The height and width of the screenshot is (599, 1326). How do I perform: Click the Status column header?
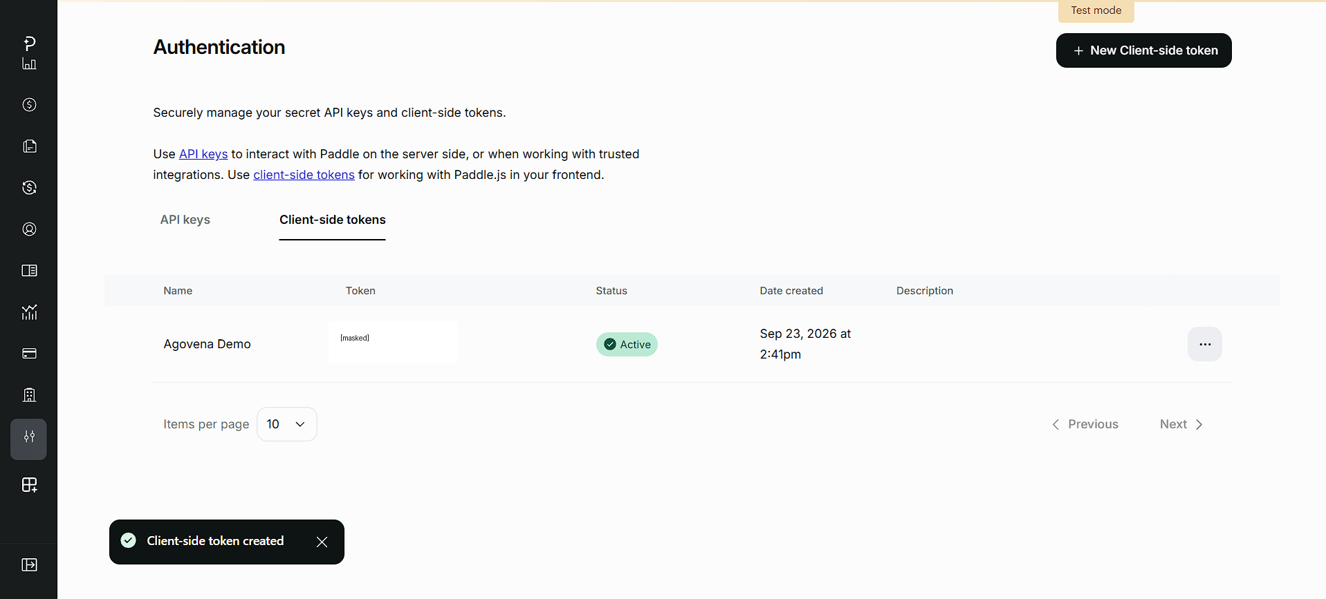tap(611, 291)
